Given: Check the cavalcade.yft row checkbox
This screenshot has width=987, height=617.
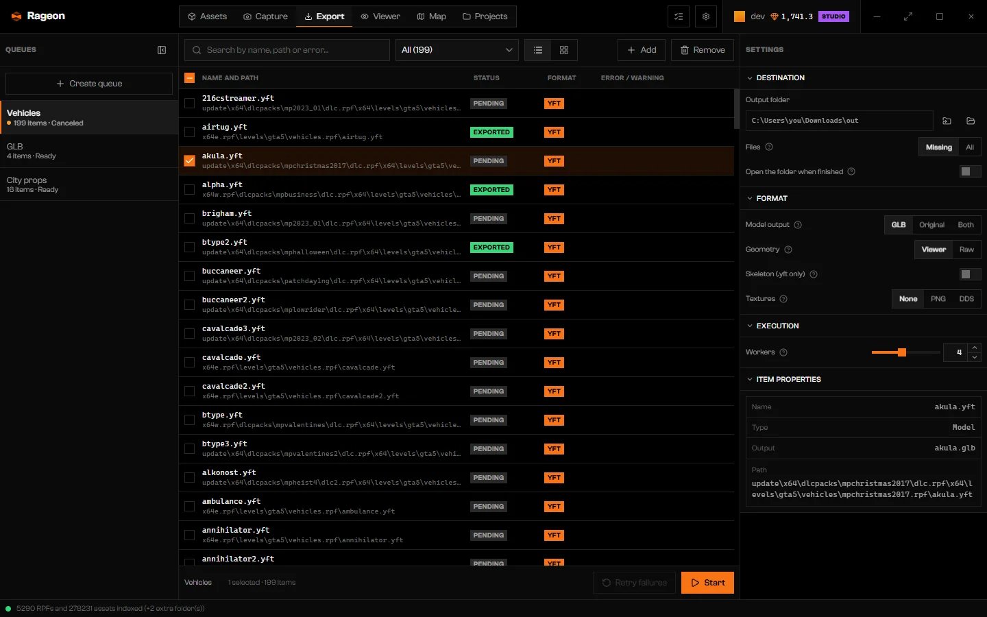Looking at the screenshot, I should [190, 363].
